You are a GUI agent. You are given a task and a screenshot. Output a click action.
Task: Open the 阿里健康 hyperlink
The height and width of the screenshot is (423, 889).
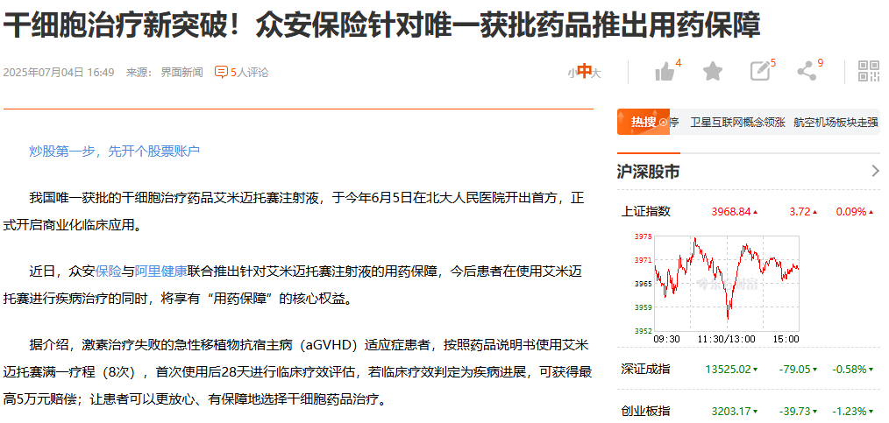[160, 271]
